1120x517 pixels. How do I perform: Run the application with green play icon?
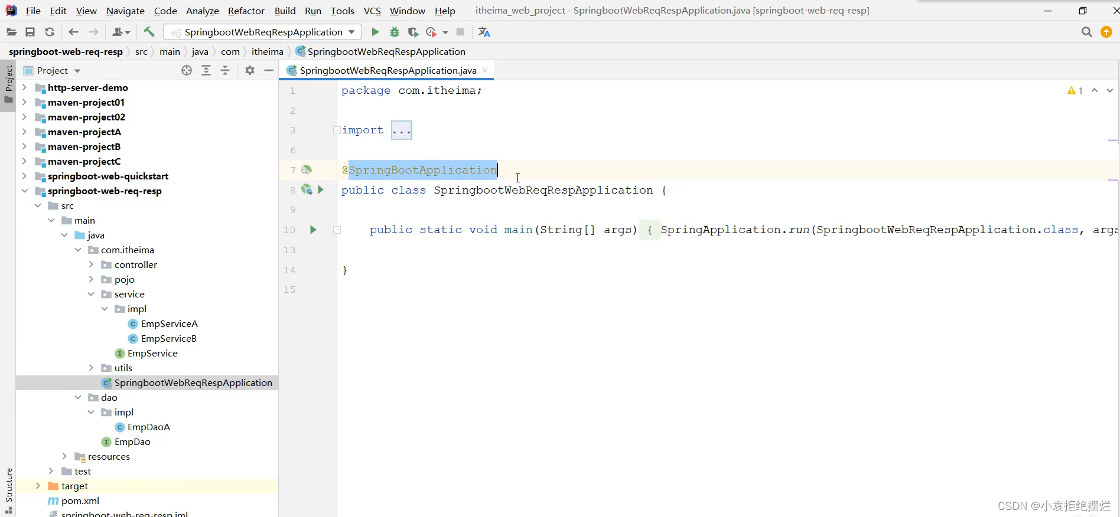[x=375, y=32]
